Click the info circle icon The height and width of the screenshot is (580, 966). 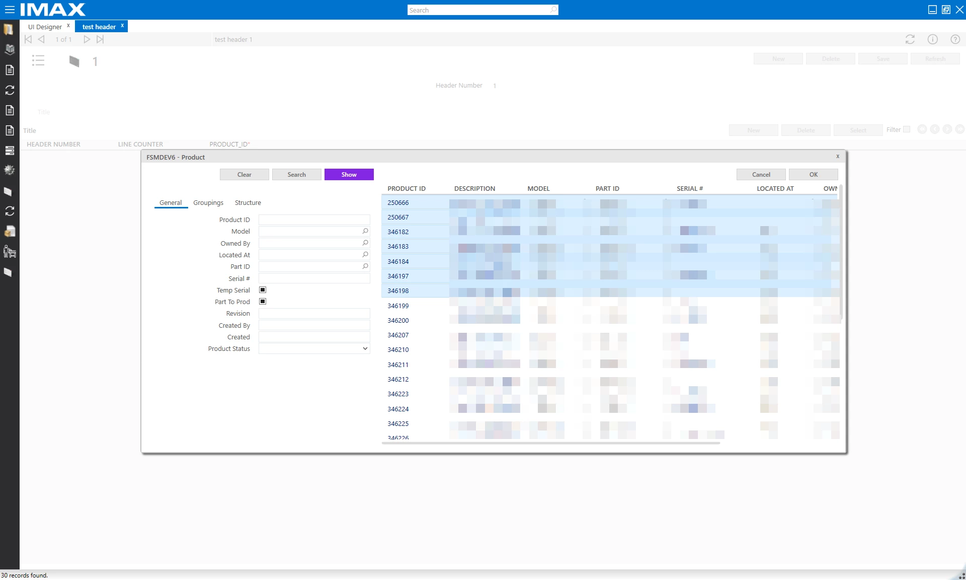coord(932,39)
